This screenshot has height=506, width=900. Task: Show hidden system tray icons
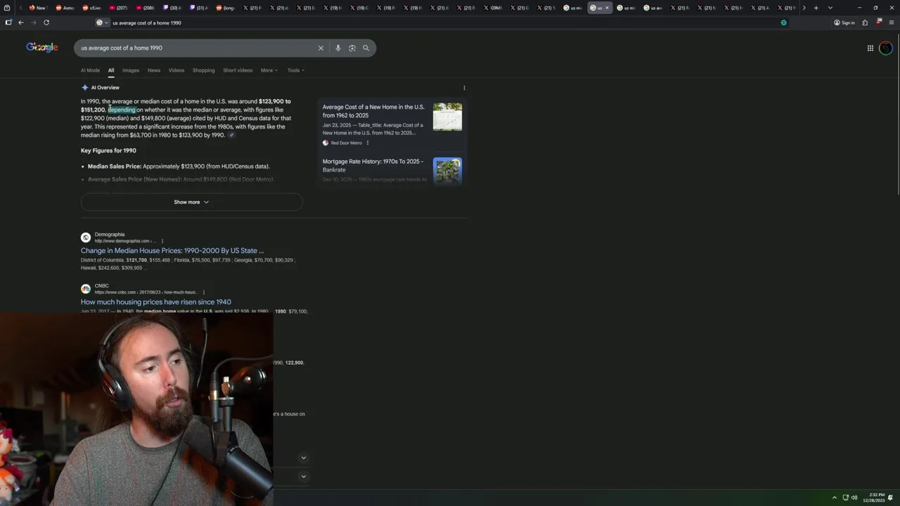[x=835, y=498]
